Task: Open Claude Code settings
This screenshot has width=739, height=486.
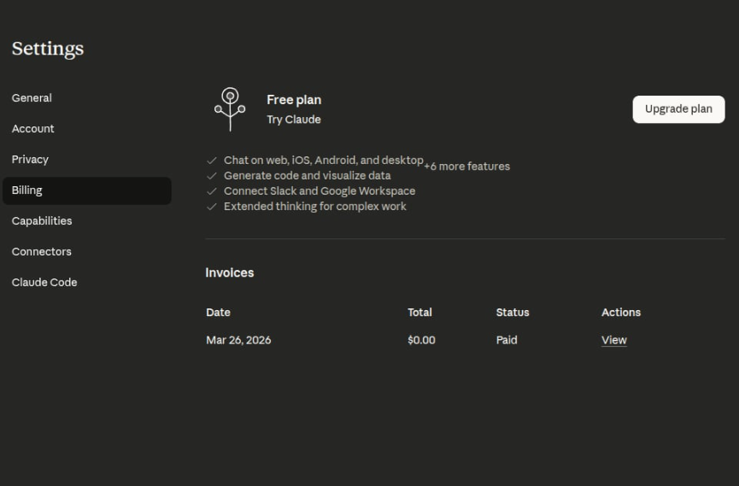Action: 87,283
